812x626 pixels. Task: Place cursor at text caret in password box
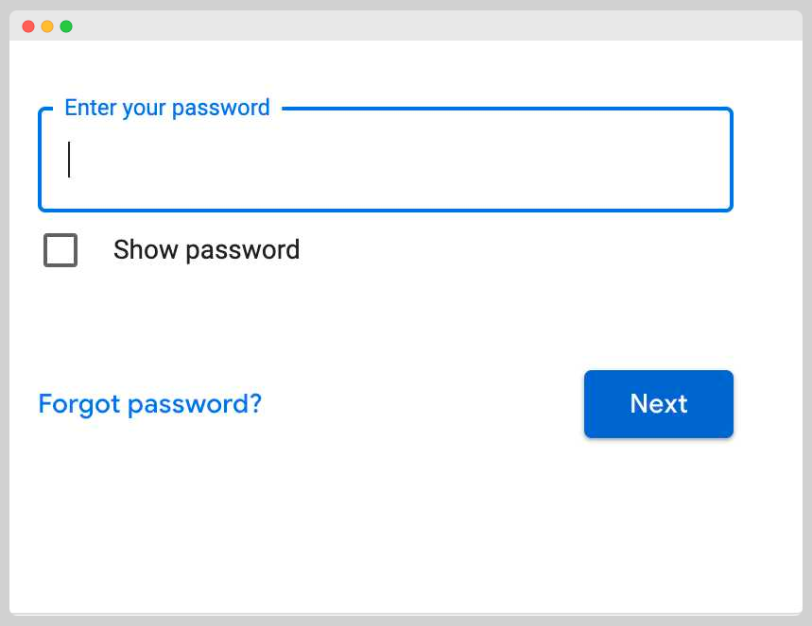(69, 160)
